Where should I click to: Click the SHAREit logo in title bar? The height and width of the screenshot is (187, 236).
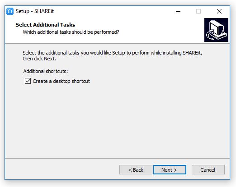pyautogui.click(x=10, y=11)
